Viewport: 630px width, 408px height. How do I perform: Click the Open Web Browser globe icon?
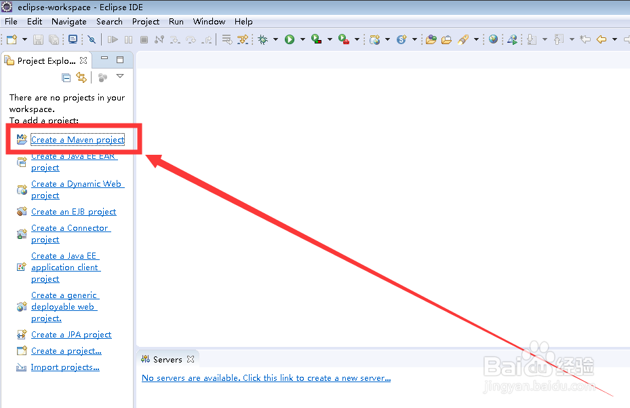pyautogui.click(x=494, y=39)
